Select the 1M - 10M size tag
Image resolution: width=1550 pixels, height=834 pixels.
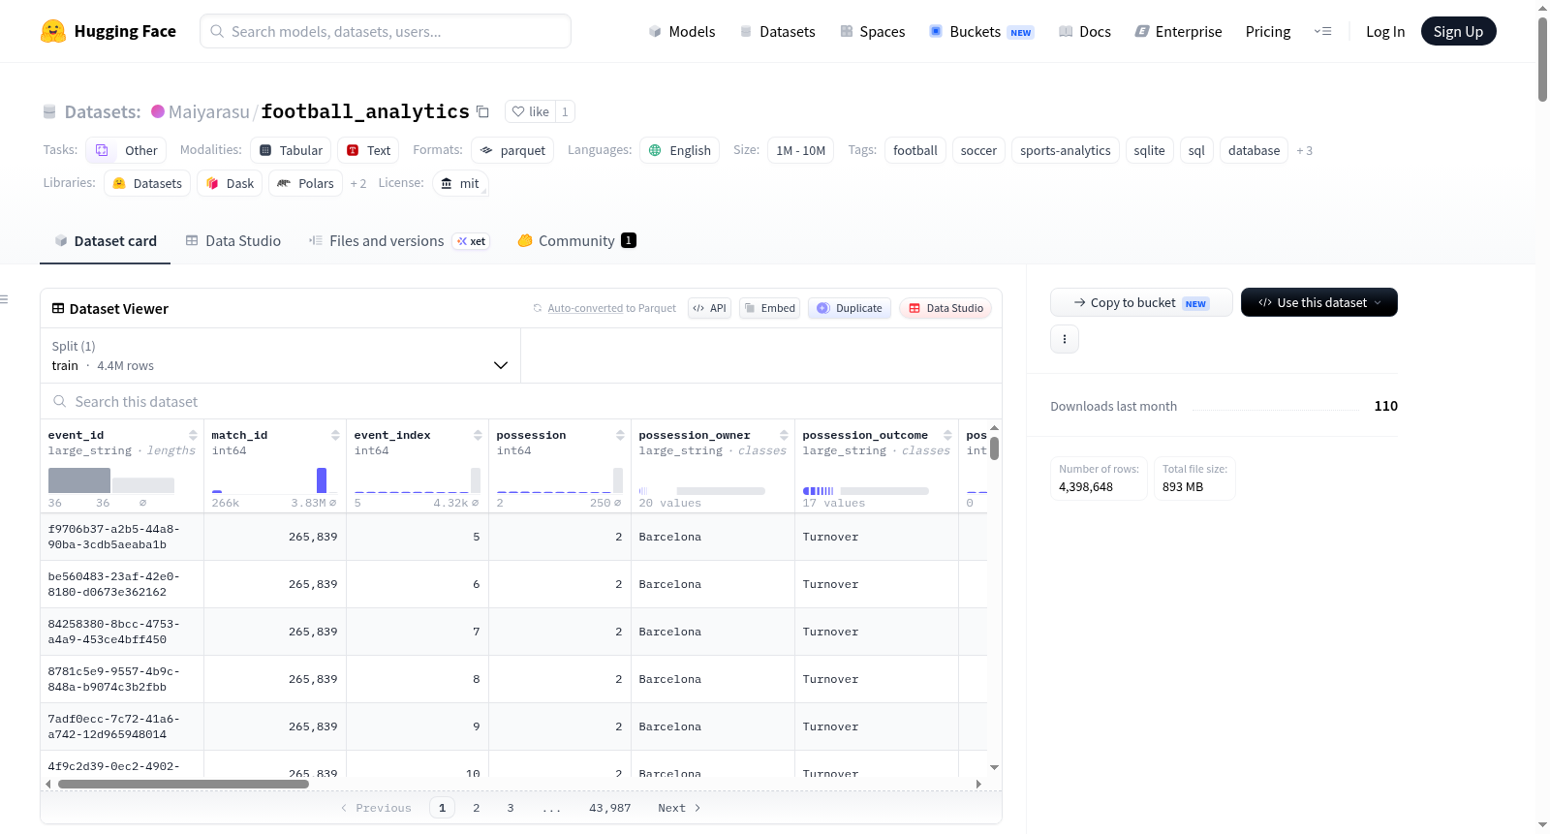pyautogui.click(x=800, y=150)
